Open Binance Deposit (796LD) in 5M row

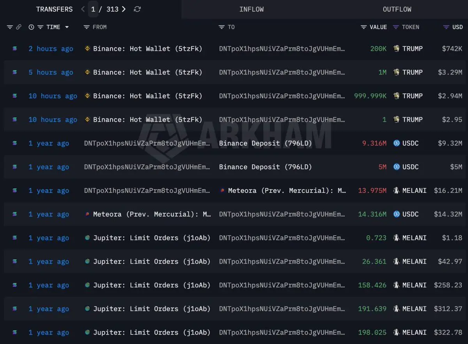click(266, 167)
